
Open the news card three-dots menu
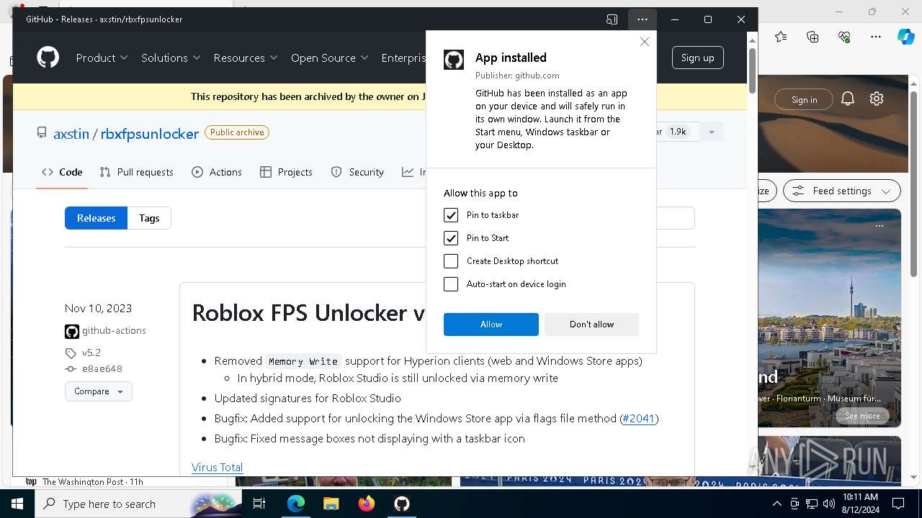(880, 226)
